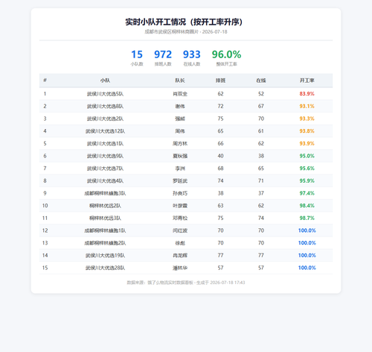
Task: Click the 95.6% rate value
Action: click(x=307, y=169)
